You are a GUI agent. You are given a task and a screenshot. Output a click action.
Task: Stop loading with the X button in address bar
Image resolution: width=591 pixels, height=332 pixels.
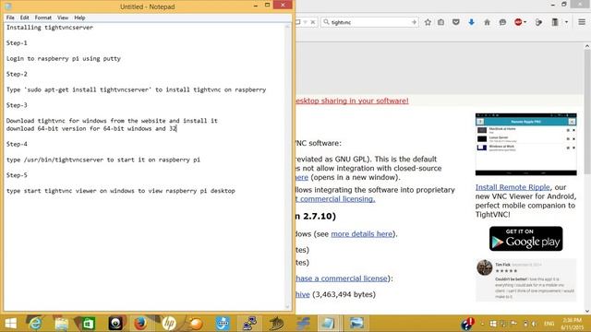pyautogui.click(x=313, y=22)
